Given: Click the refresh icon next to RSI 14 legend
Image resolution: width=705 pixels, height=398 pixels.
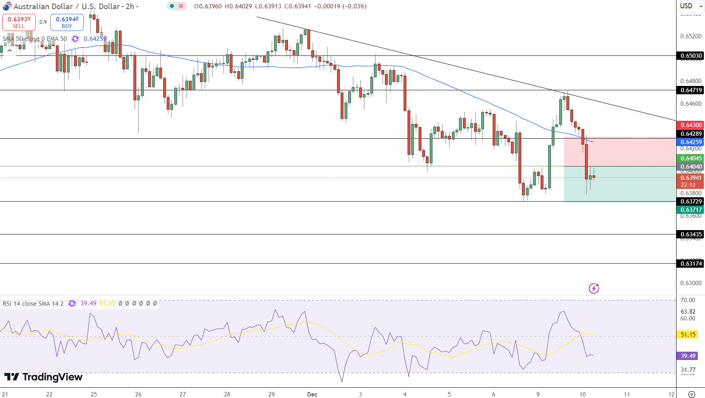Looking at the screenshot, I should 72,303.
